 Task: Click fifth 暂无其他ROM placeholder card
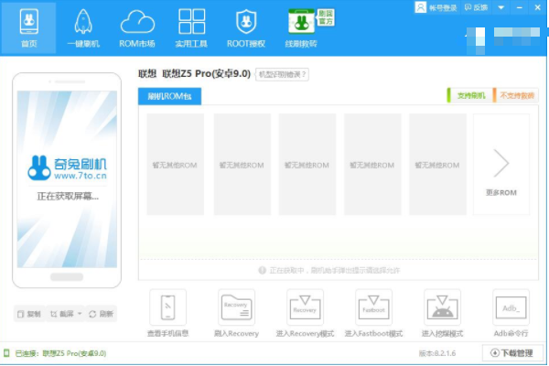click(437, 165)
